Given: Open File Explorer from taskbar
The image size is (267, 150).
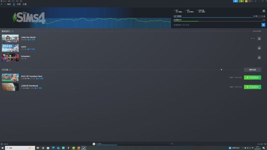Looking at the screenshot, I should pos(38,148).
